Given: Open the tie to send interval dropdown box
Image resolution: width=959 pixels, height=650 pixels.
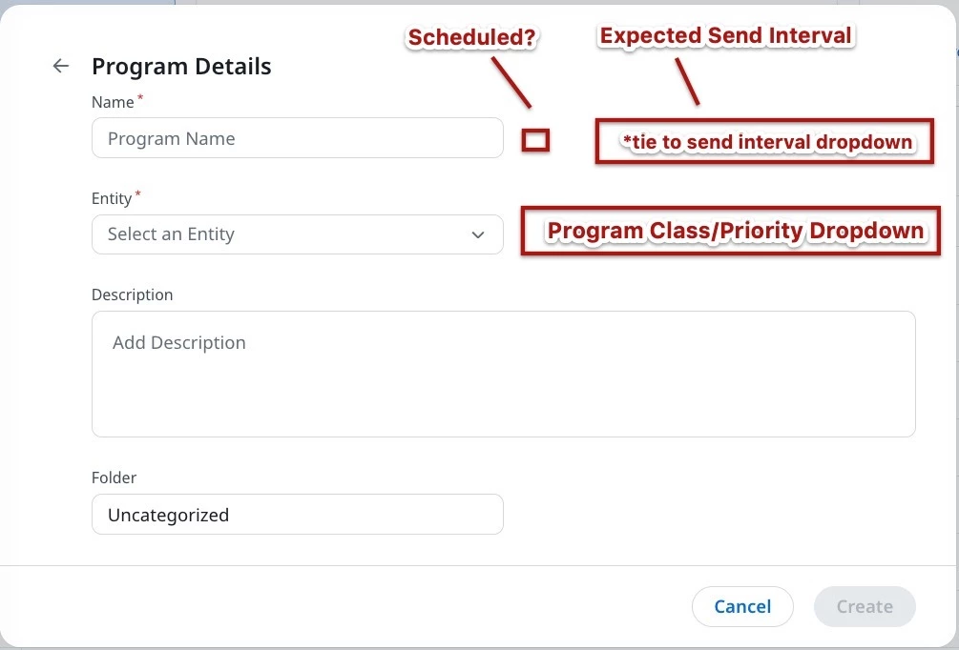Looking at the screenshot, I should [x=764, y=141].
